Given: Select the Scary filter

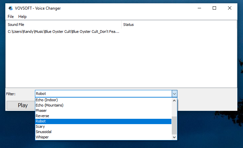Looking at the screenshot, I should (x=104, y=126).
